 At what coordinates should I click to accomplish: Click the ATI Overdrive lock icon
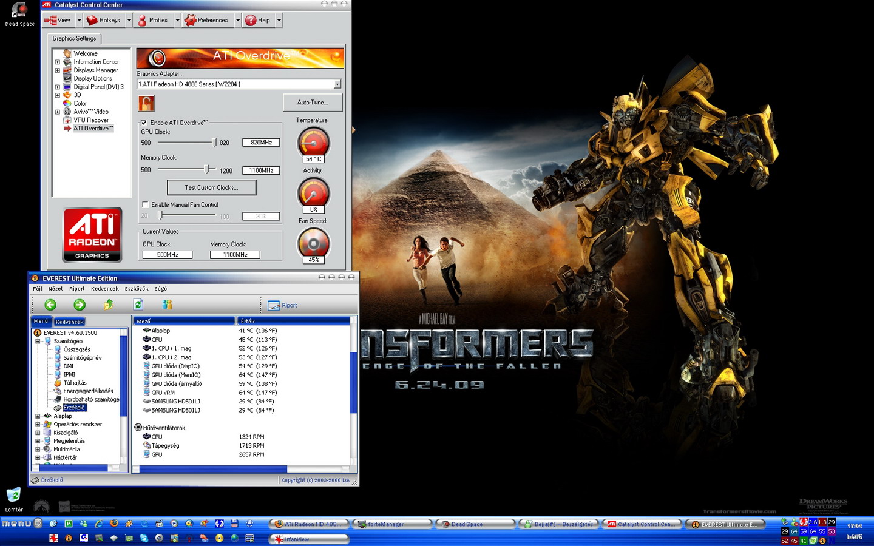click(x=146, y=103)
